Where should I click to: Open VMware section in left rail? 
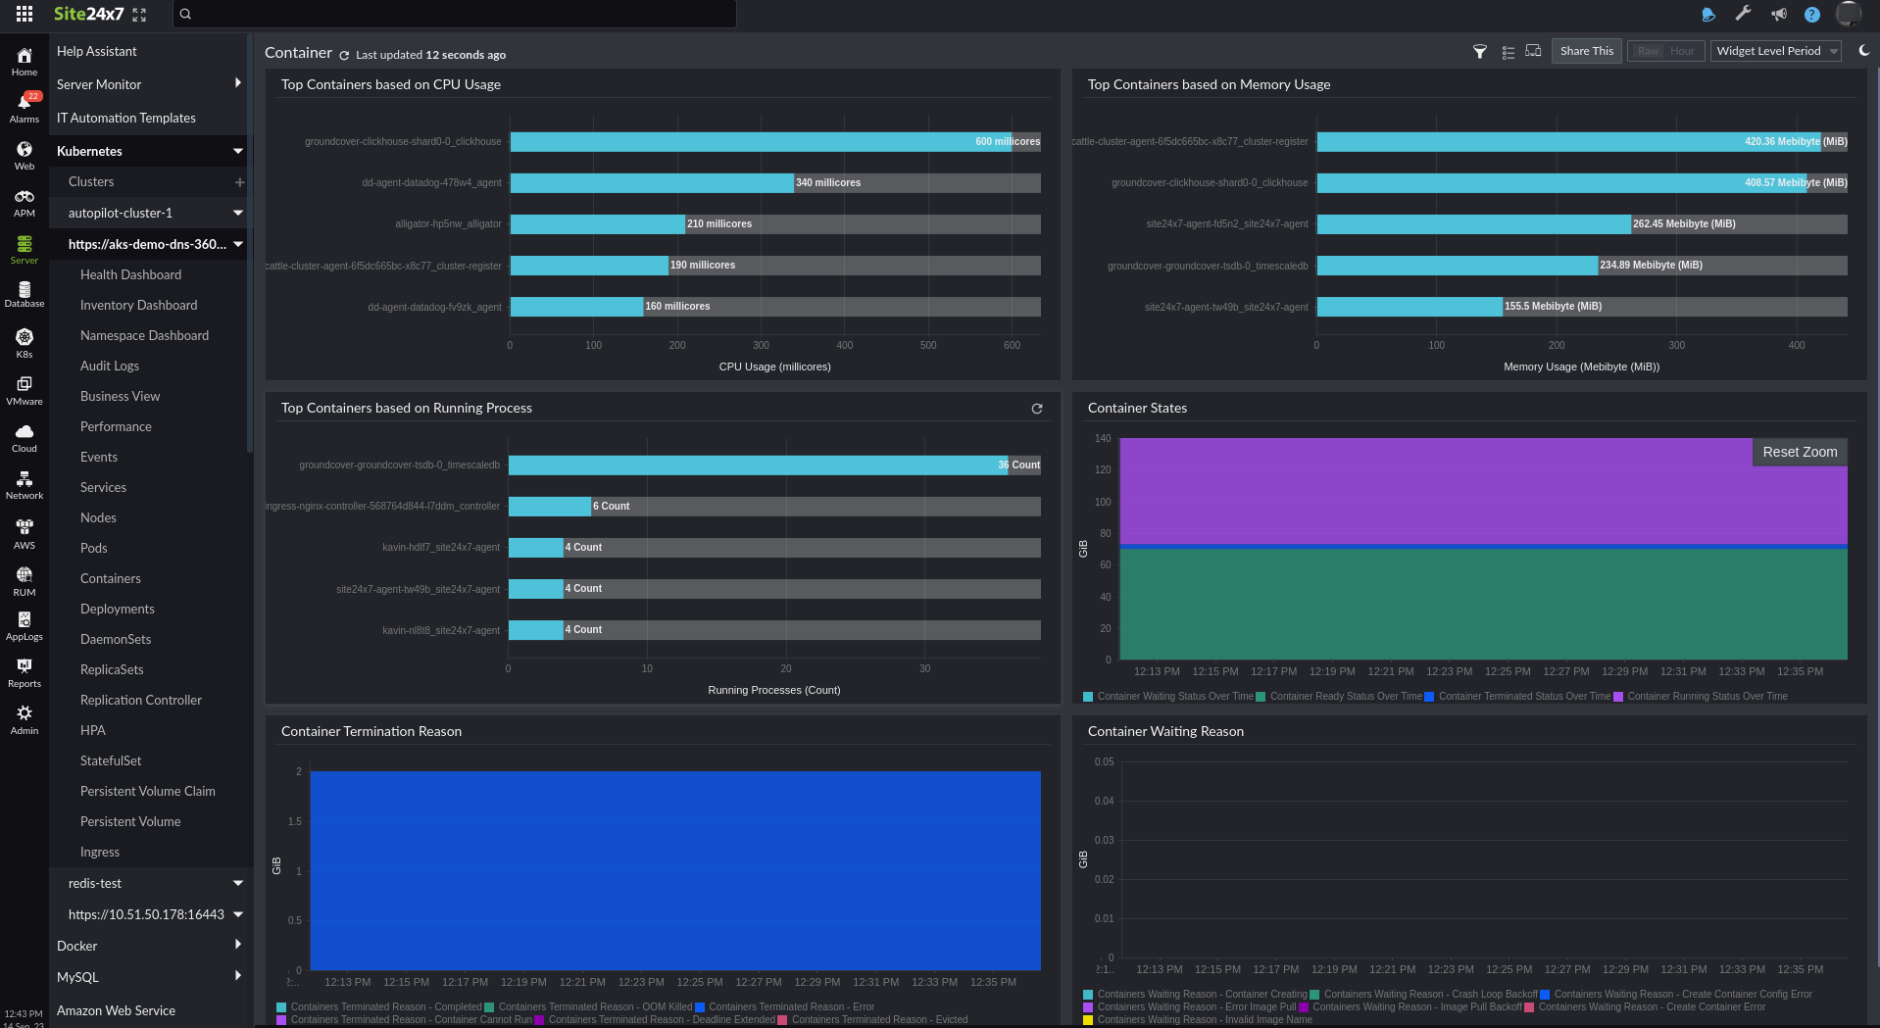[25, 391]
